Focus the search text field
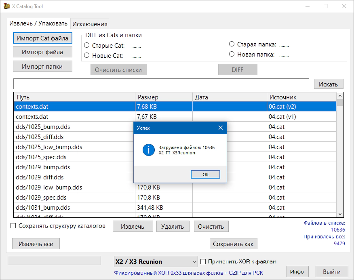The image size is (354, 280). pyautogui.click(x=162, y=84)
